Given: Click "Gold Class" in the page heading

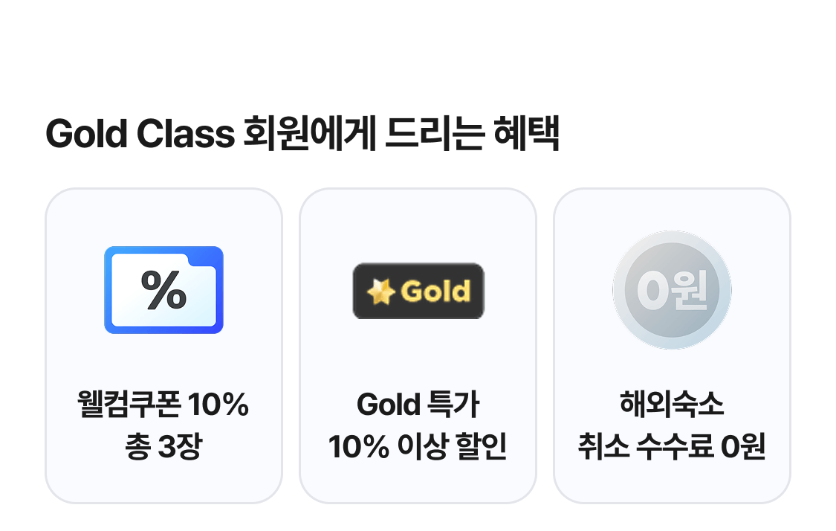Looking at the screenshot, I should (x=140, y=135).
